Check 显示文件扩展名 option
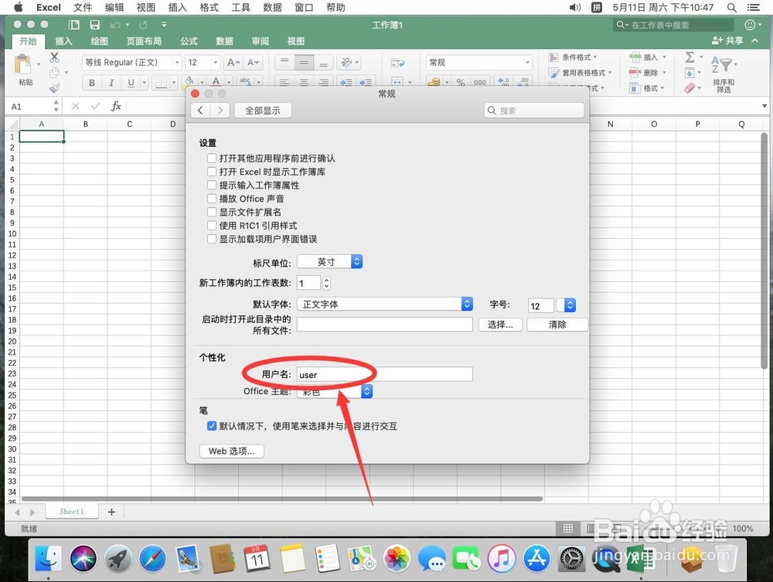This screenshot has width=773, height=582. (212, 212)
